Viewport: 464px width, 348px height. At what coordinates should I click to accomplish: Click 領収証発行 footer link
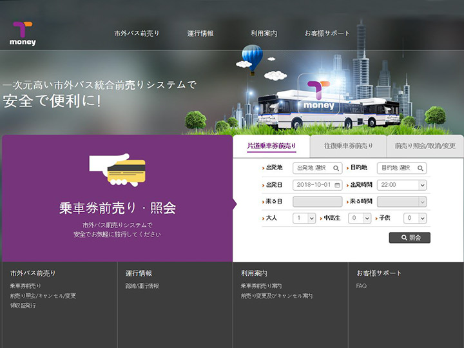coord(23,305)
